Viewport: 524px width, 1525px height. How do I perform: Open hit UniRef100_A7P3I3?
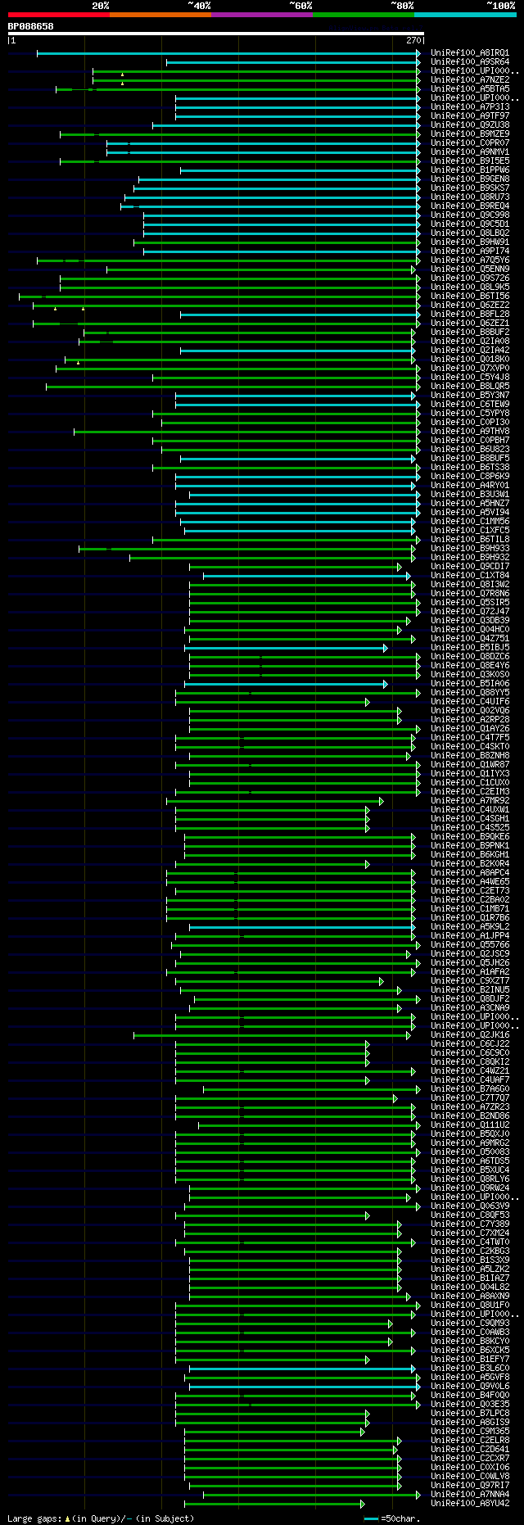pyautogui.click(x=470, y=107)
